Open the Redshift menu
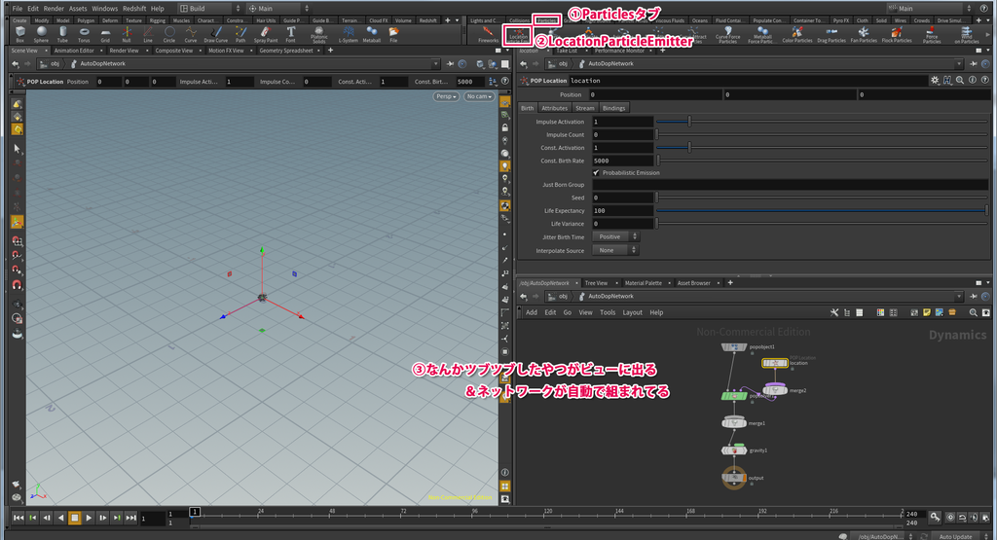This screenshot has height=540, width=997. (x=134, y=8)
